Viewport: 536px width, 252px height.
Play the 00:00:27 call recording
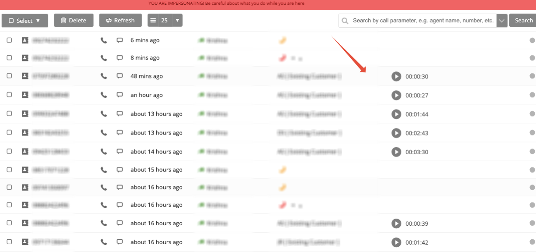pos(396,95)
